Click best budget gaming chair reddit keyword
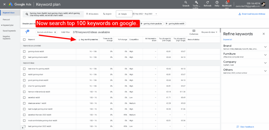 pos(40,109)
